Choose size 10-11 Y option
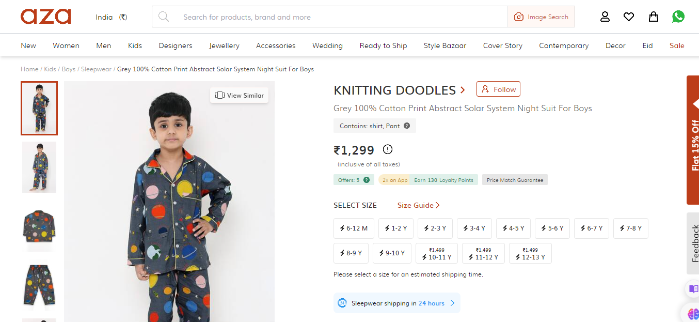This screenshot has width=699, height=322. (x=436, y=253)
